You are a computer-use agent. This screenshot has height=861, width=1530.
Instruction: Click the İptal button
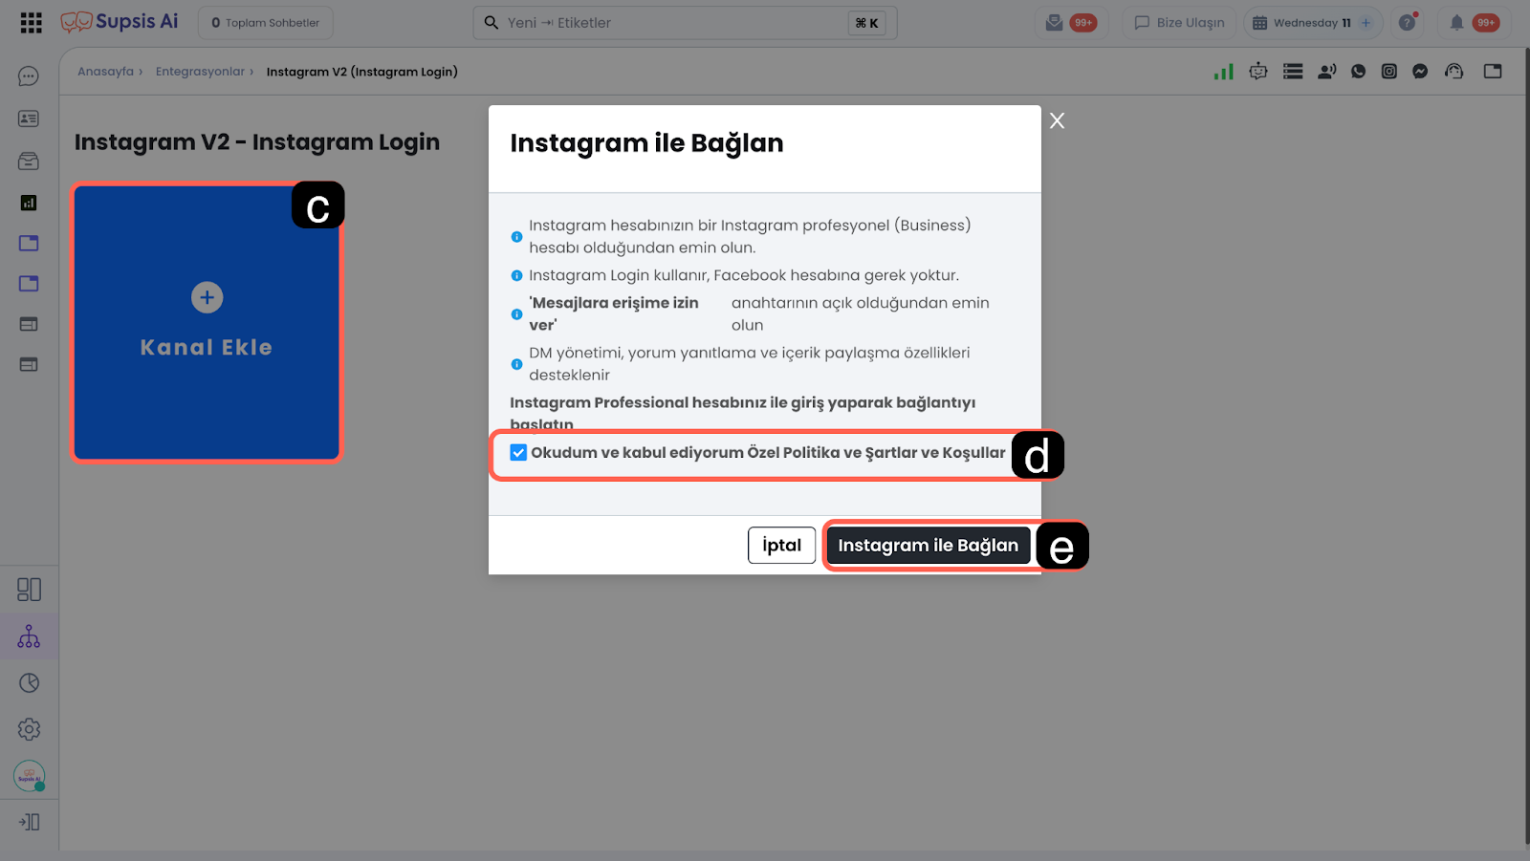tap(781, 546)
